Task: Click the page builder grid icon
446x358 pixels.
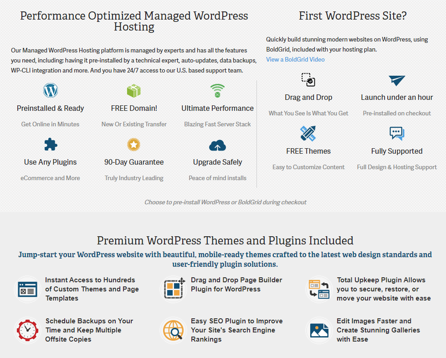Action: tap(174, 289)
